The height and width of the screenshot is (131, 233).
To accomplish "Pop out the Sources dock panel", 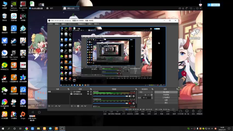I will (91, 89).
